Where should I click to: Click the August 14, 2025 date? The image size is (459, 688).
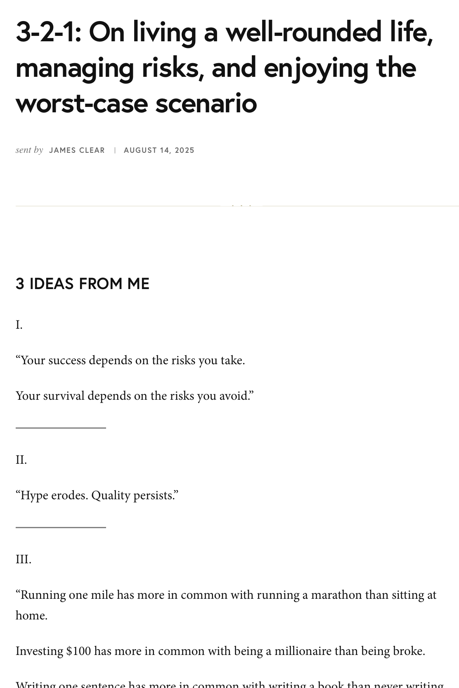(x=159, y=150)
